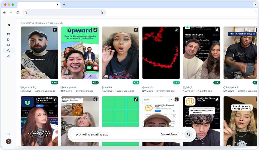Open the dashboard grid icon in sidebar
Image resolution: width=259 pixels, height=150 pixels.
[x=9, y=34]
